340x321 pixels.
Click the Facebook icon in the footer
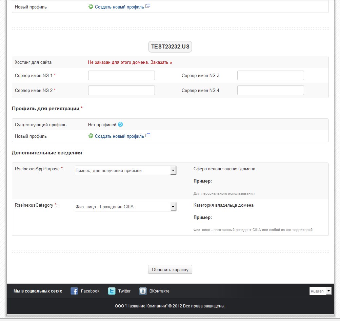tap(74, 291)
